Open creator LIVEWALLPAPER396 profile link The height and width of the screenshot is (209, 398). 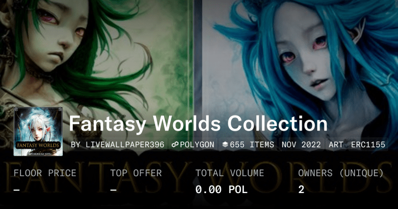coord(117,145)
